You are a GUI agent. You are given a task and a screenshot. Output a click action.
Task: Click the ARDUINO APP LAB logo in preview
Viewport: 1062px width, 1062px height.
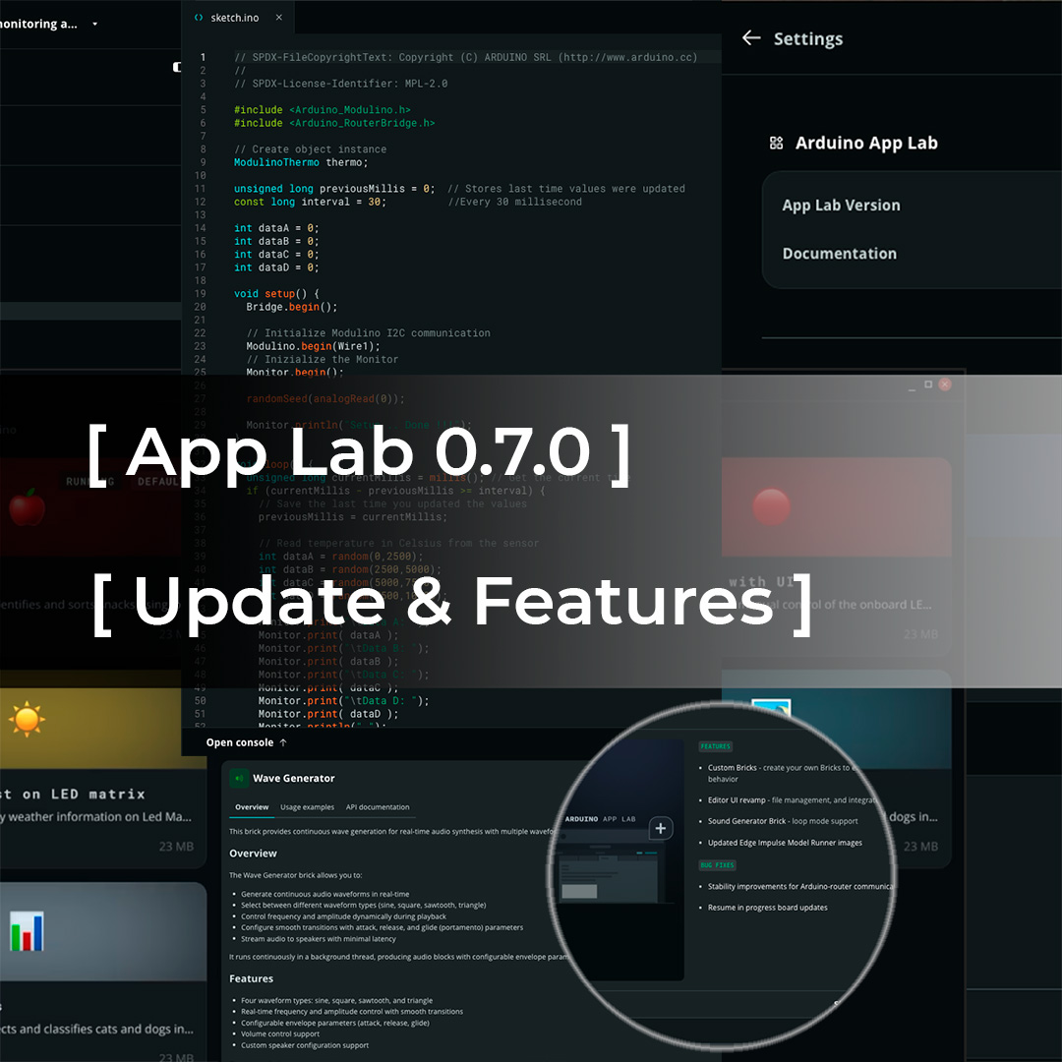coord(600,819)
